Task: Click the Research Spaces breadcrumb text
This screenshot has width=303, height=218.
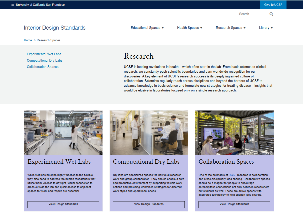Action: pos(48,40)
